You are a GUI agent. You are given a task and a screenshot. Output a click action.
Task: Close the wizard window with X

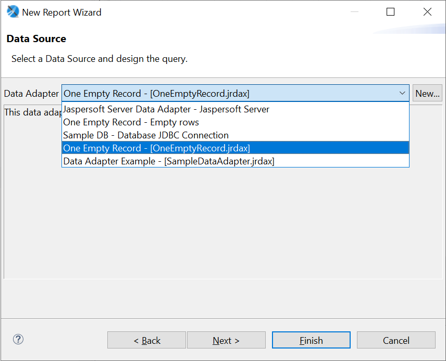click(x=427, y=11)
